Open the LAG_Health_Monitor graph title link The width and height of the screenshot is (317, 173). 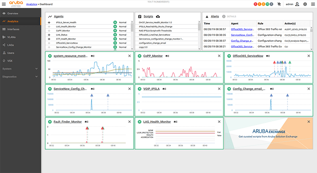(157, 122)
